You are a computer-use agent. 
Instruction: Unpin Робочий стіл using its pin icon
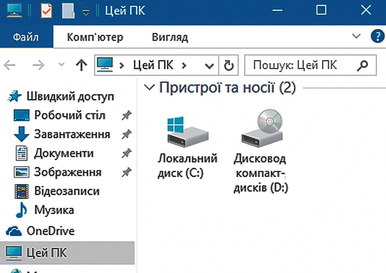pyautogui.click(x=126, y=116)
